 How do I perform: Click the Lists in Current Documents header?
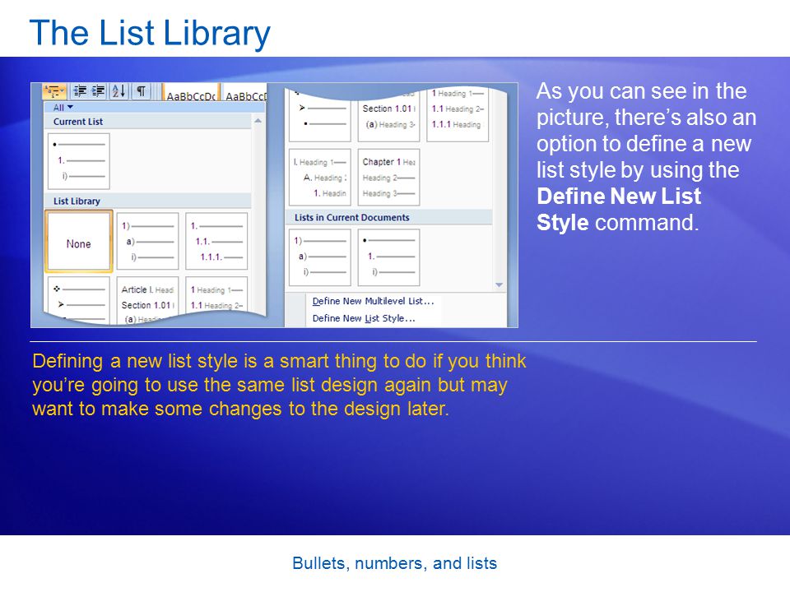tap(389, 217)
